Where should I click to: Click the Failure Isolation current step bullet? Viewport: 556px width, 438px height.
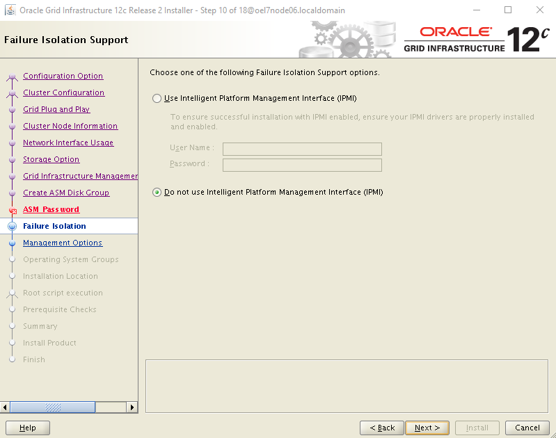12,227
